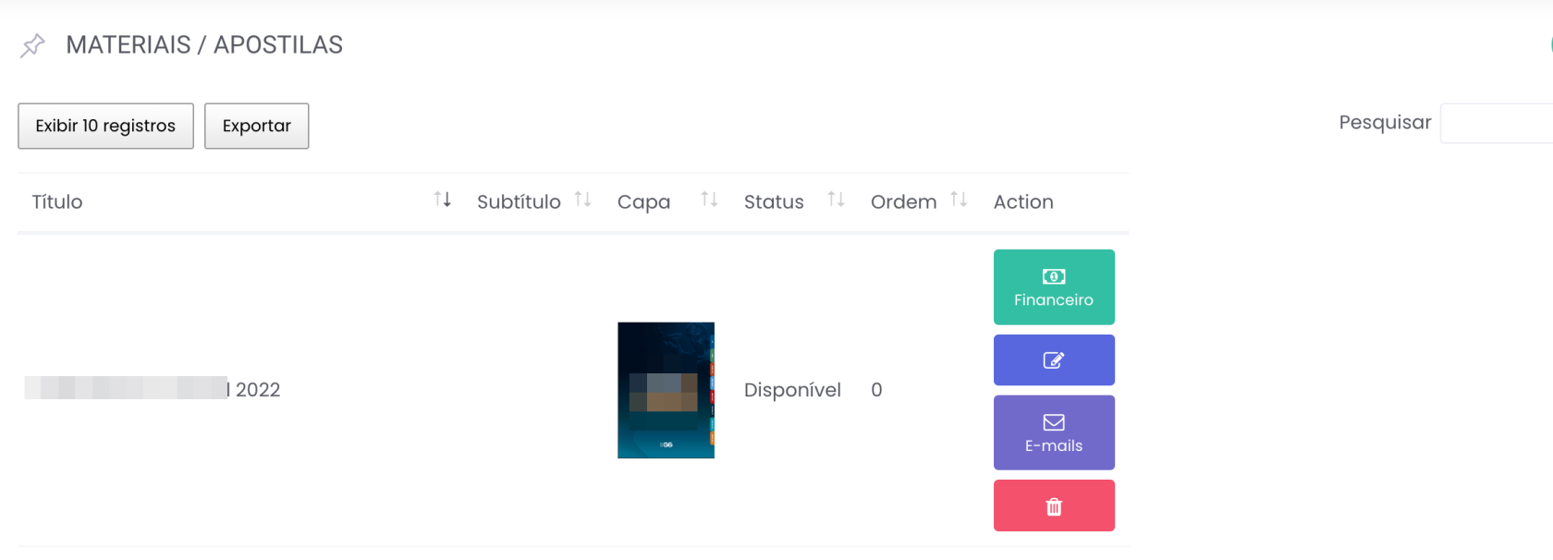
Task: Focus the Pesquisar search field
Action: tap(1496, 124)
